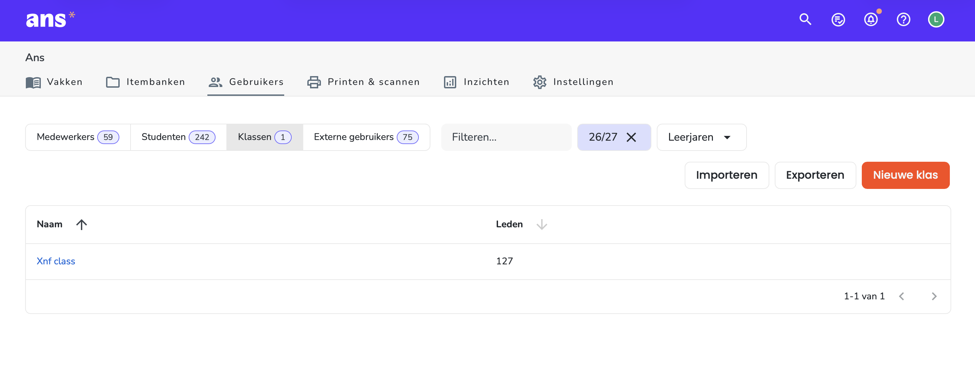Click the Exporteren button
975x386 pixels.
pyautogui.click(x=815, y=175)
